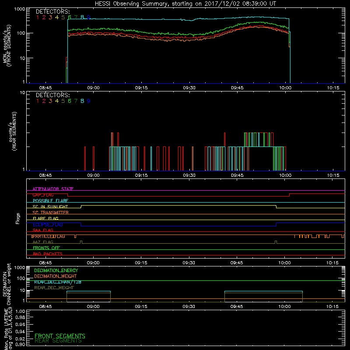Click the raised SC_IN_SUNLIGHT yellow flag line
Viewport: 350px width, 350px height.
click(178, 205)
